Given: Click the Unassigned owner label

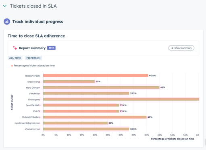Looking at the screenshot, I should coord(34,100).
